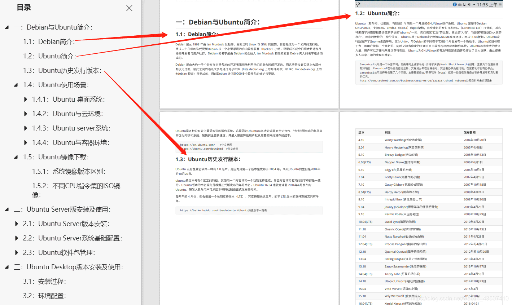Expand the 2.1:Ubuntu Server版本安装 node

point(17,224)
